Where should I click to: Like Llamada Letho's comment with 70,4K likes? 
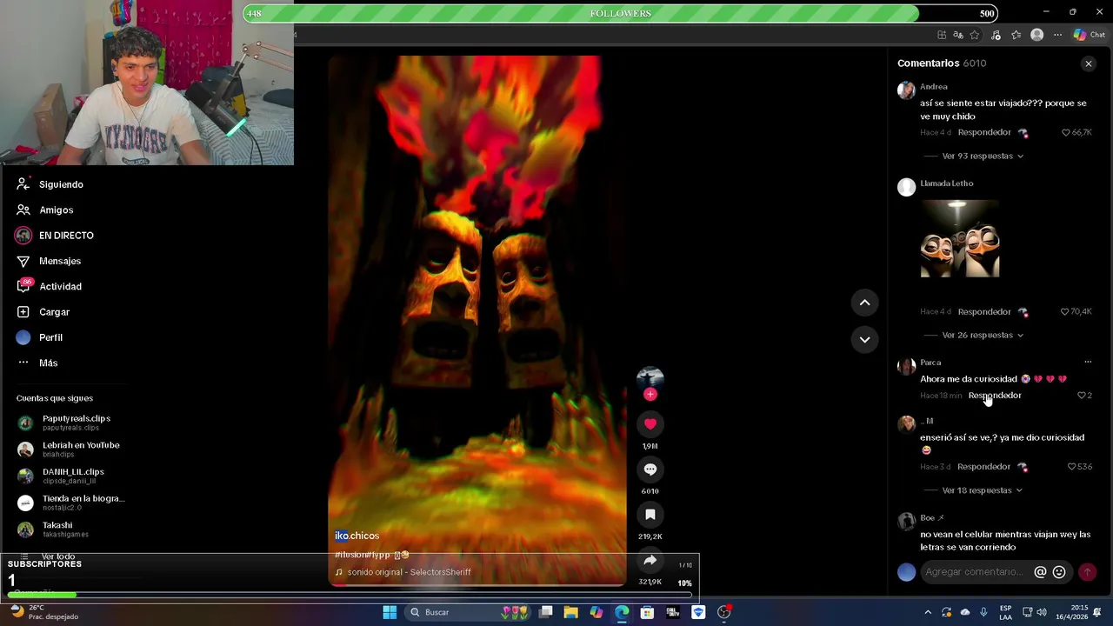1065,311
